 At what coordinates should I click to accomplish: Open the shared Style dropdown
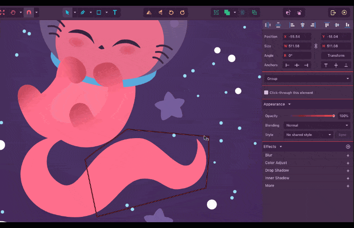coord(308,135)
